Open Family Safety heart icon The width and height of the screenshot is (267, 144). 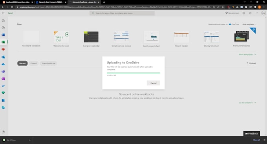pos(3,93)
